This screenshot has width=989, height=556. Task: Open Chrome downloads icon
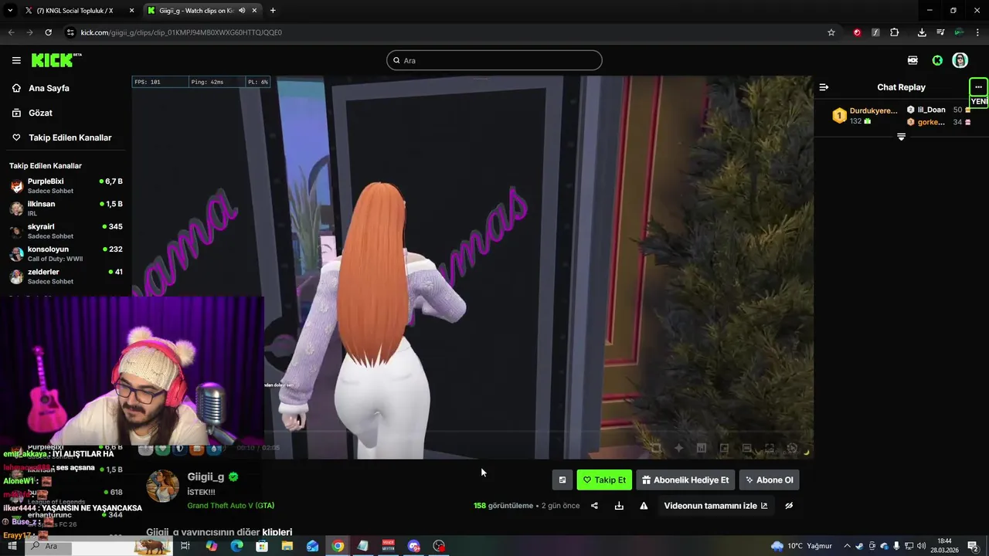point(922,32)
